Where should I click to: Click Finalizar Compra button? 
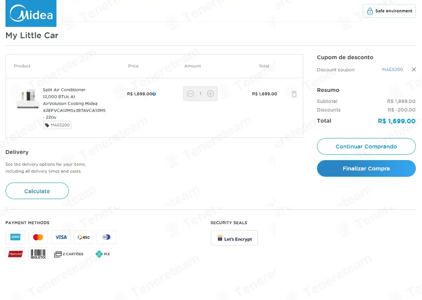(x=366, y=168)
